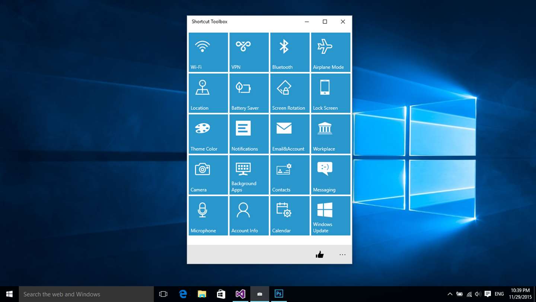Close the Shortcut Toolbox window
The image size is (536, 302).
343,22
